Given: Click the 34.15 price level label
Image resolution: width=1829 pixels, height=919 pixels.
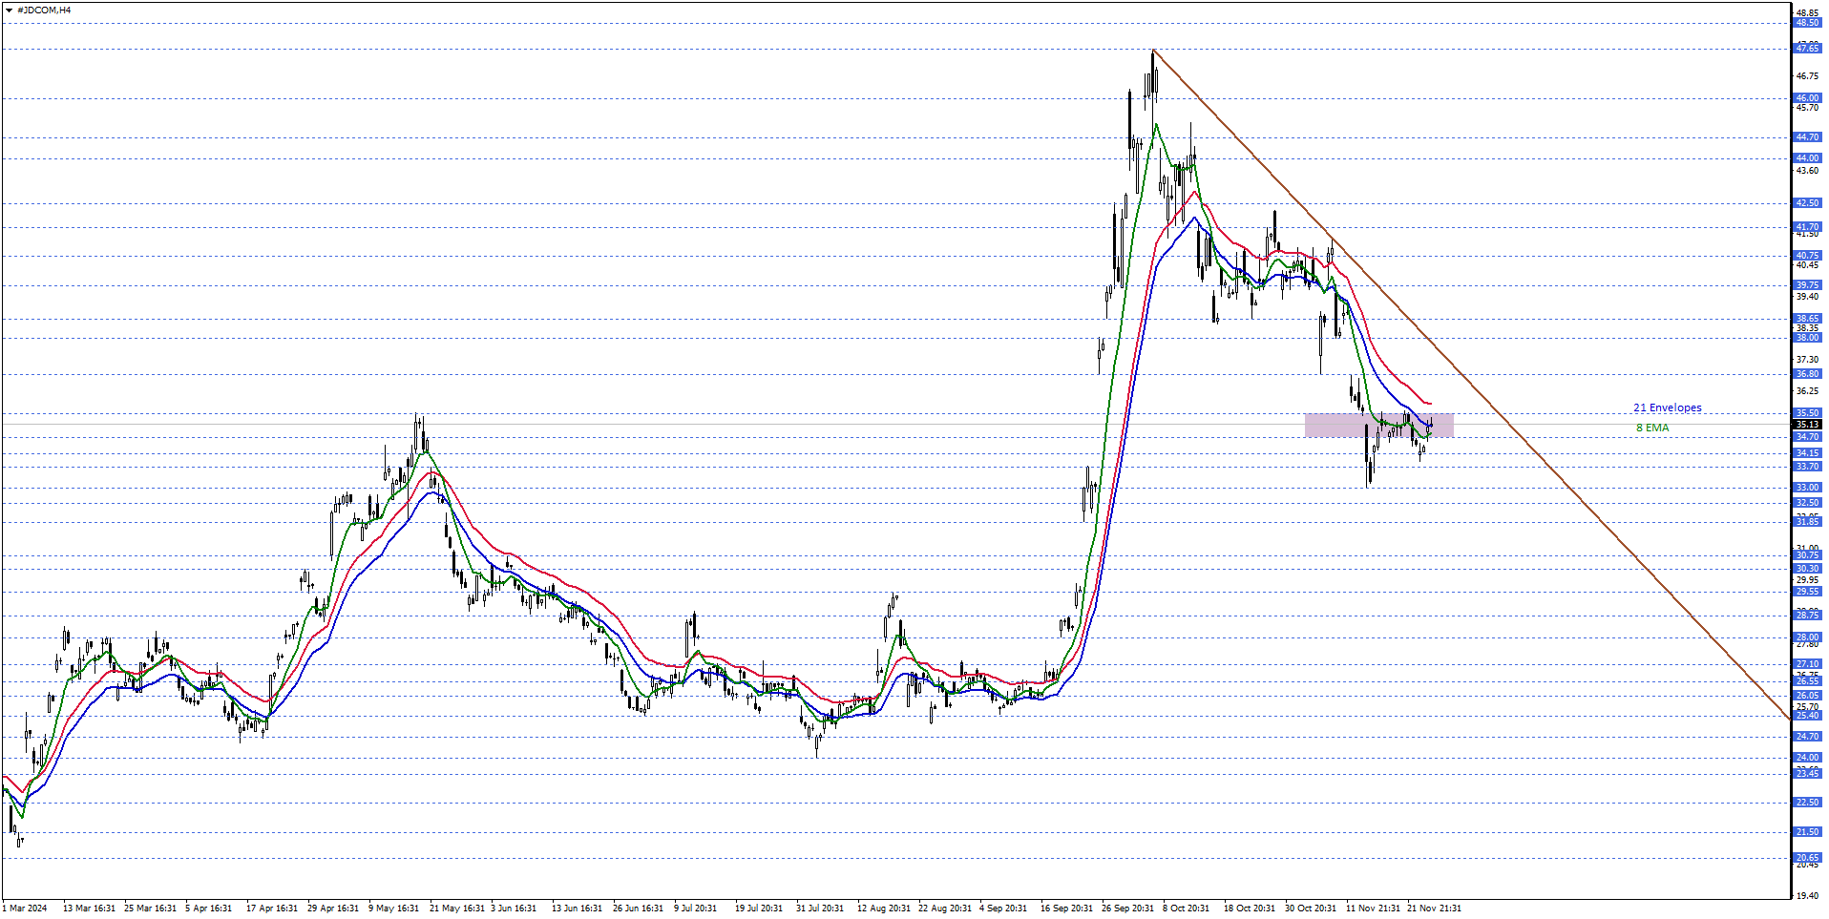Looking at the screenshot, I should (x=1807, y=453).
